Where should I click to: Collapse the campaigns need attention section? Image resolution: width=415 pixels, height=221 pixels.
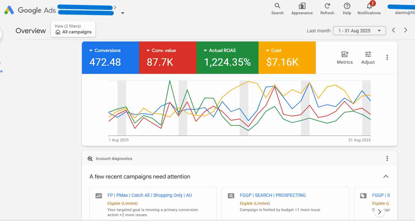[386, 176]
